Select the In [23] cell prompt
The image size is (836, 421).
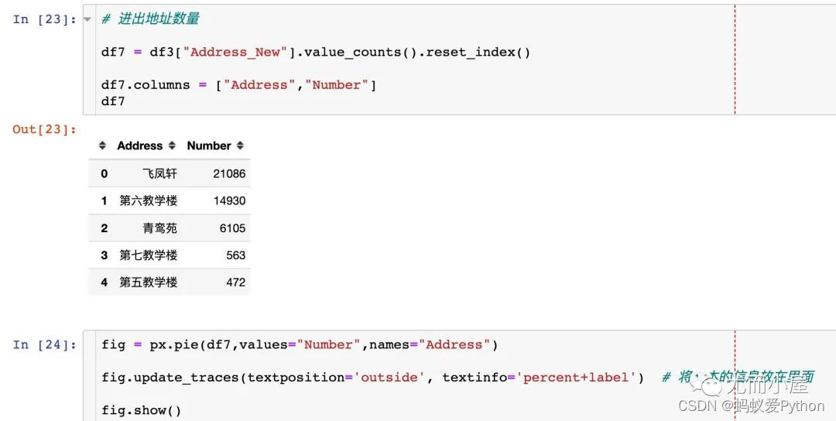click(45, 19)
